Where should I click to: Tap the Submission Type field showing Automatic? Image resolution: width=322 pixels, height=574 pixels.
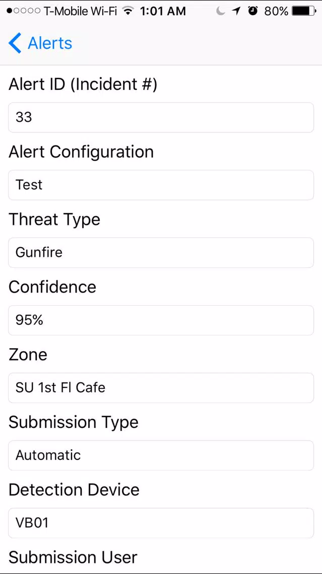point(161,455)
